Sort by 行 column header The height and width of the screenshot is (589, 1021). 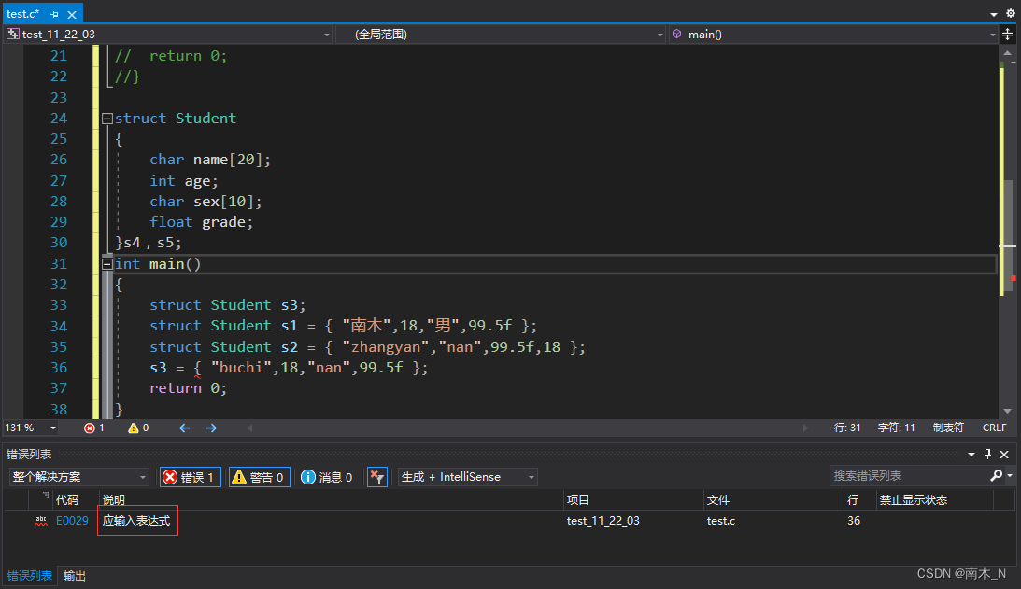858,499
